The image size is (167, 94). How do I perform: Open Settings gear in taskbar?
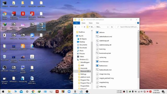(27, 92)
